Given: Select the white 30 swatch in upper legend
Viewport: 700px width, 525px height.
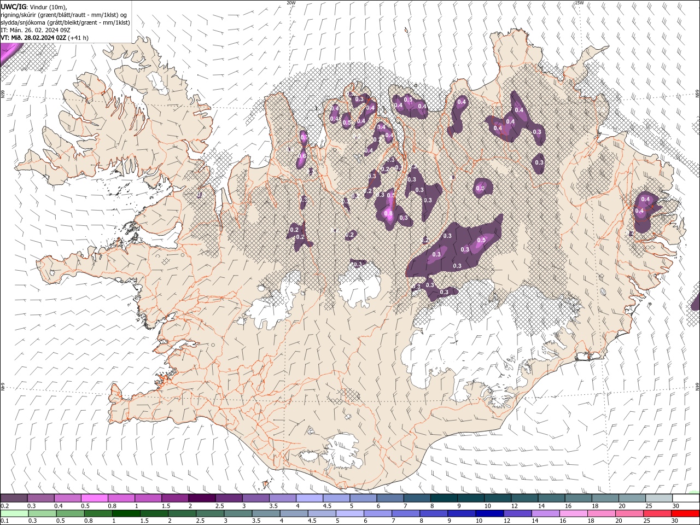Looking at the screenshot, I should point(686,498).
